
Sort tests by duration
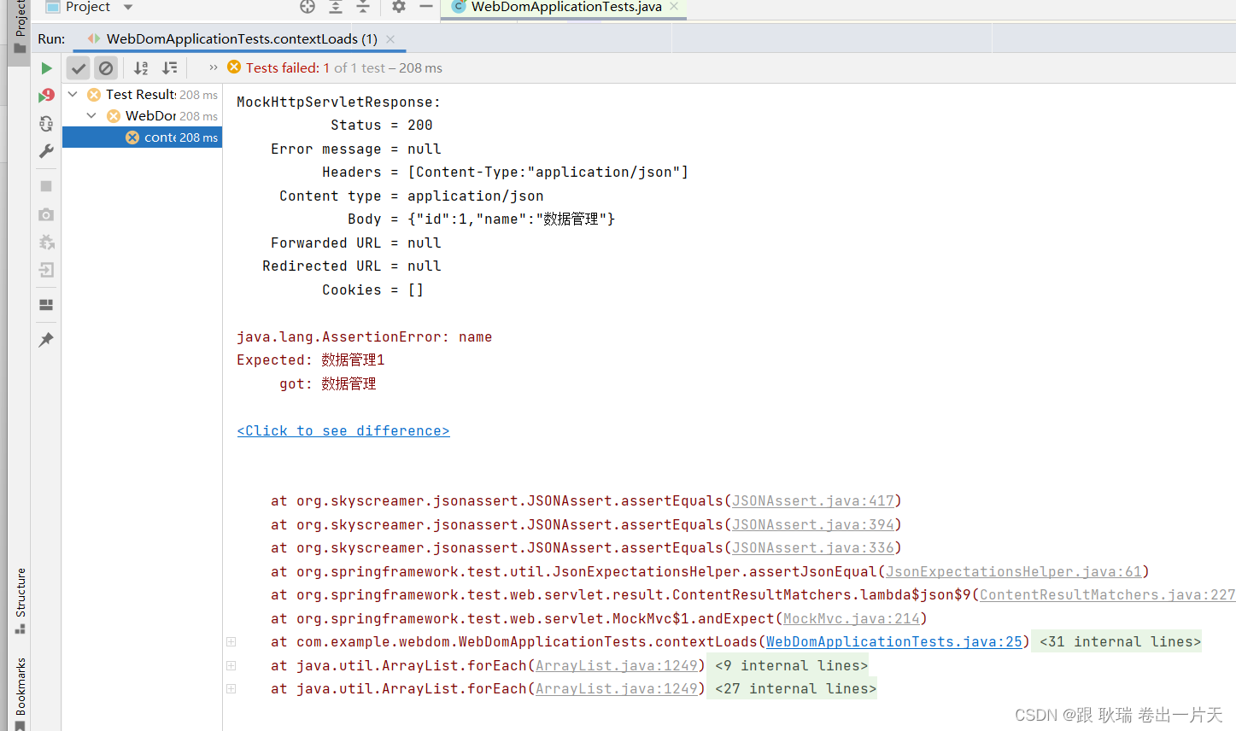[170, 68]
